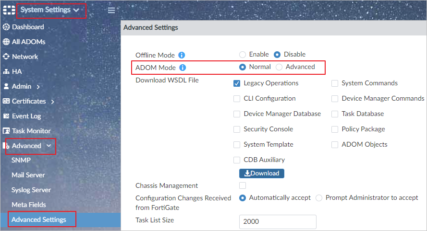Click the Dashboard gauge icon
The height and width of the screenshot is (231, 427).
coord(6,27)
